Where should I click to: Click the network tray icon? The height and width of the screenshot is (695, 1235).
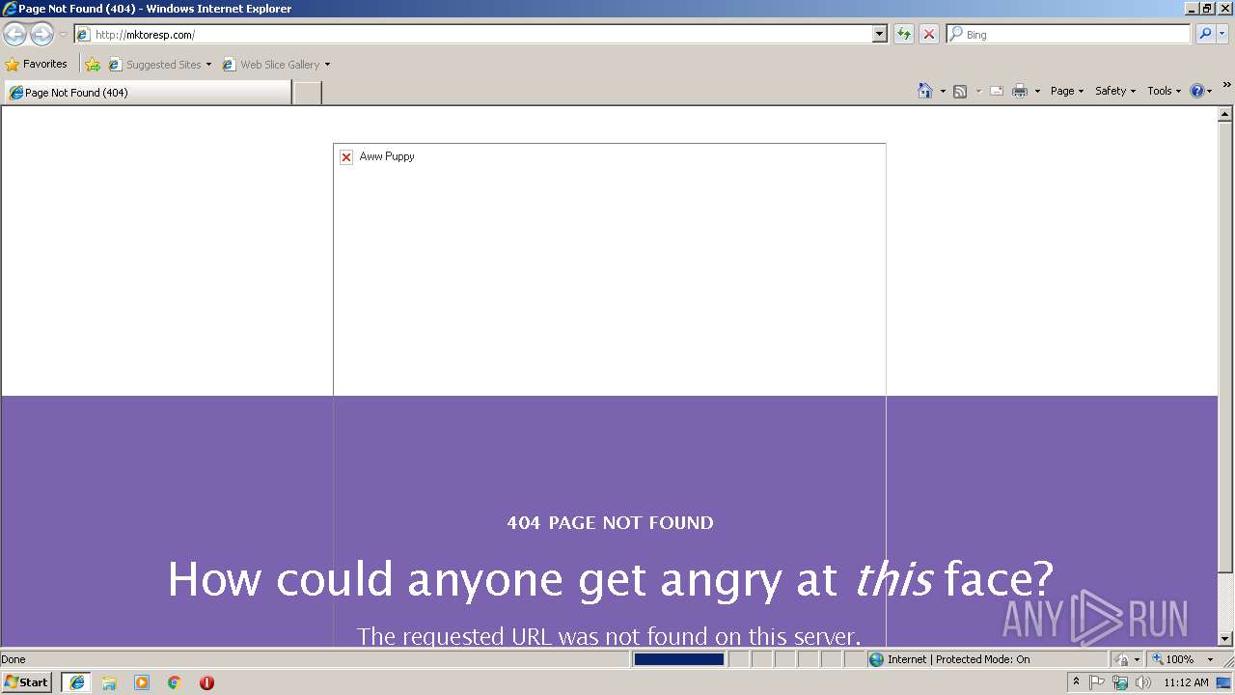1119,682
